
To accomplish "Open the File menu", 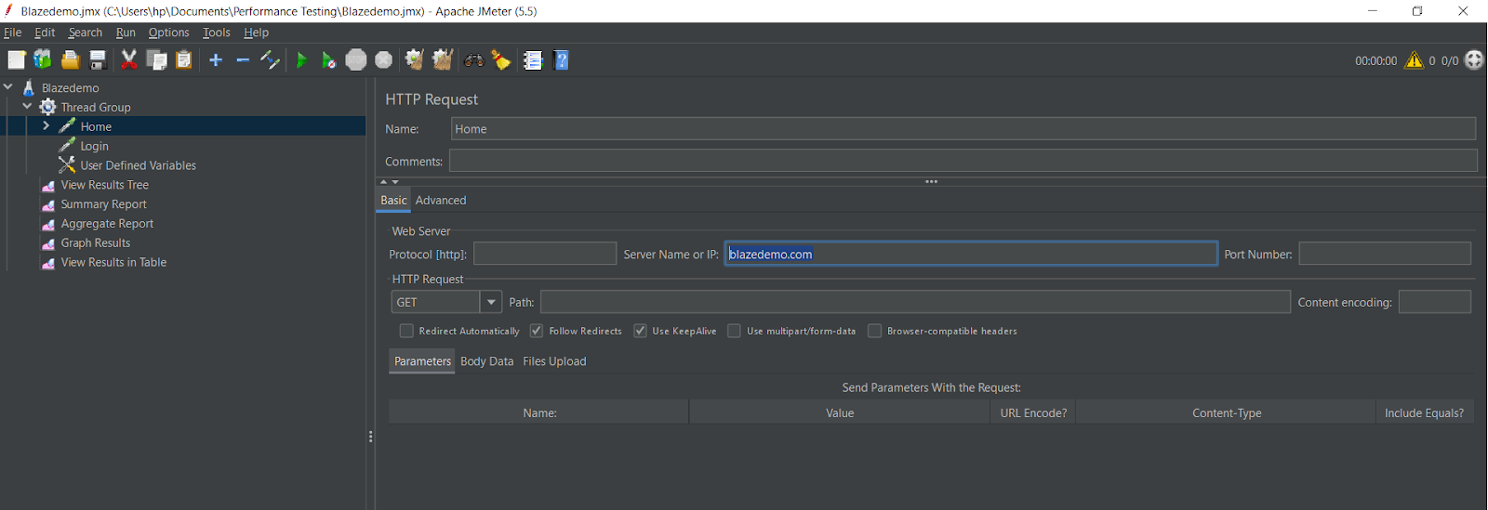I will pyautogui.click(x=13, y=33).
